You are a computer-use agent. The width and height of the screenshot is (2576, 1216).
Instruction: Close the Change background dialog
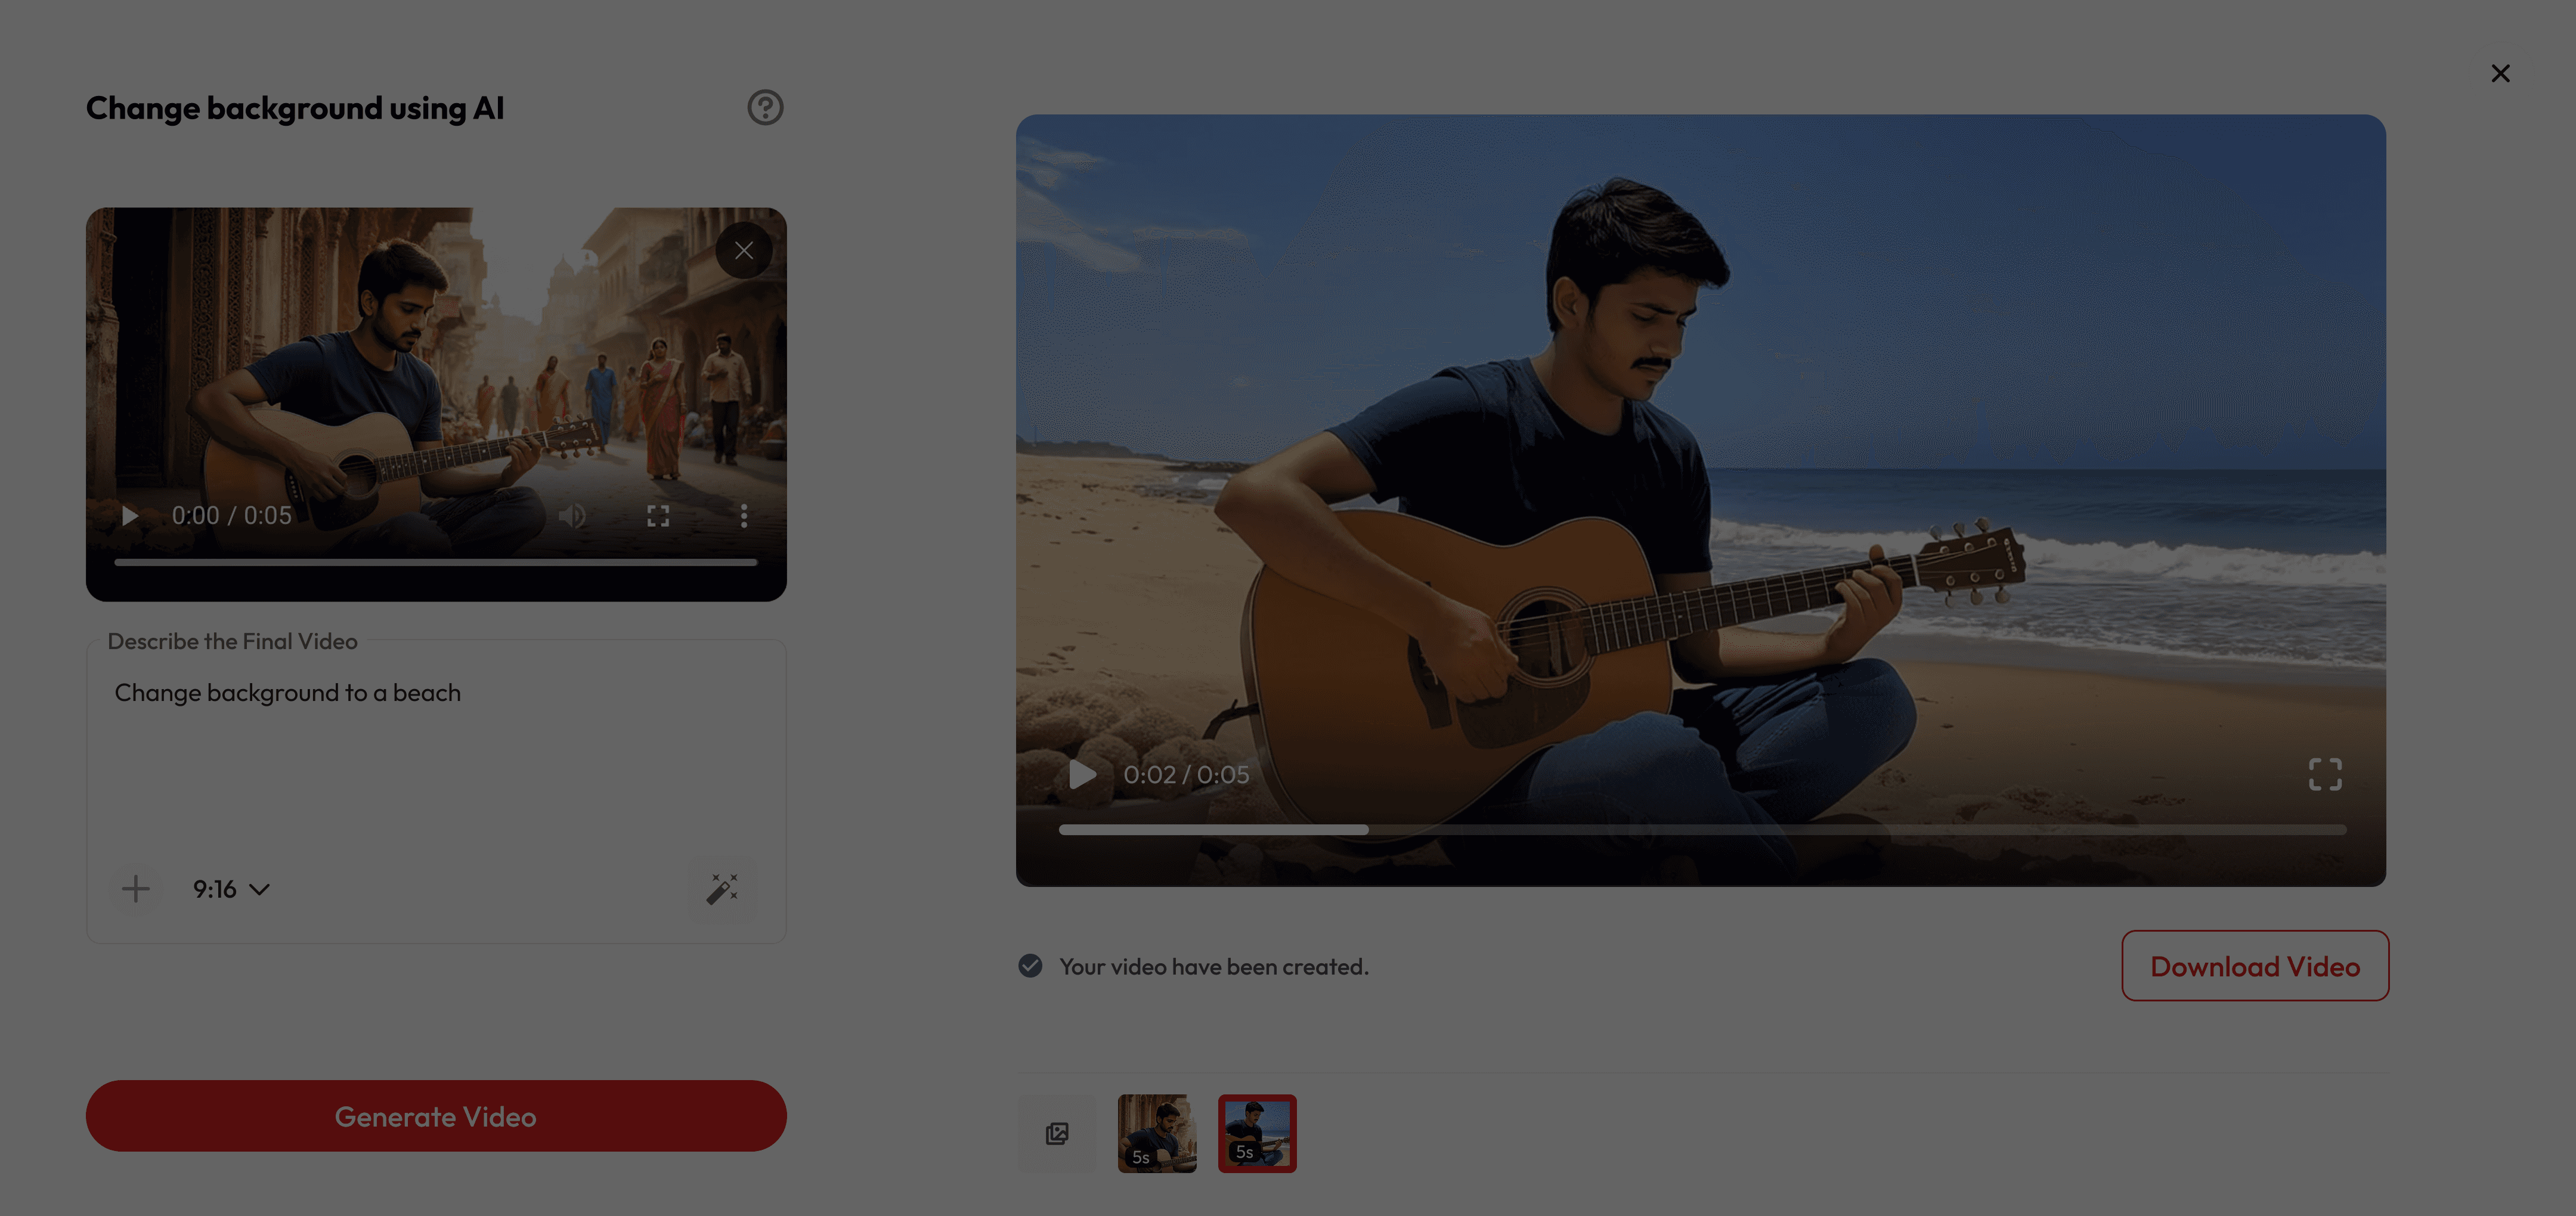click(2500, 74)
